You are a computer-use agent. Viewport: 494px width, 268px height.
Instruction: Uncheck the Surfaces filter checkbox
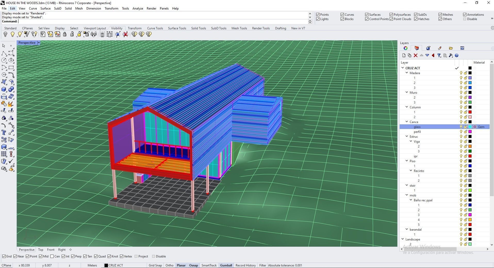tap(367, 15)
